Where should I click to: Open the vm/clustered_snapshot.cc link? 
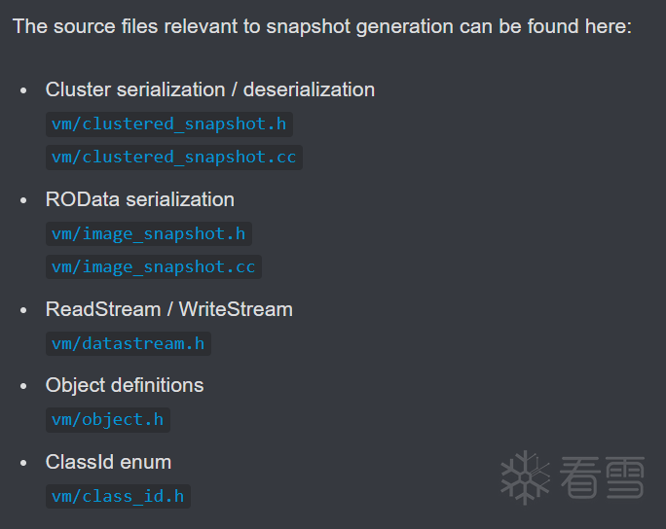(173, 158)
